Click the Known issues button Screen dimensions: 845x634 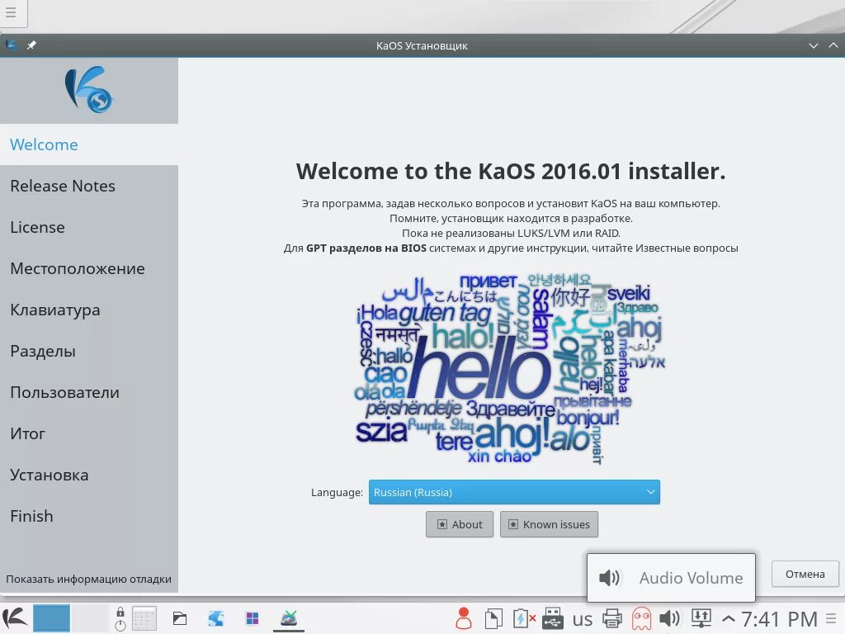549,524
